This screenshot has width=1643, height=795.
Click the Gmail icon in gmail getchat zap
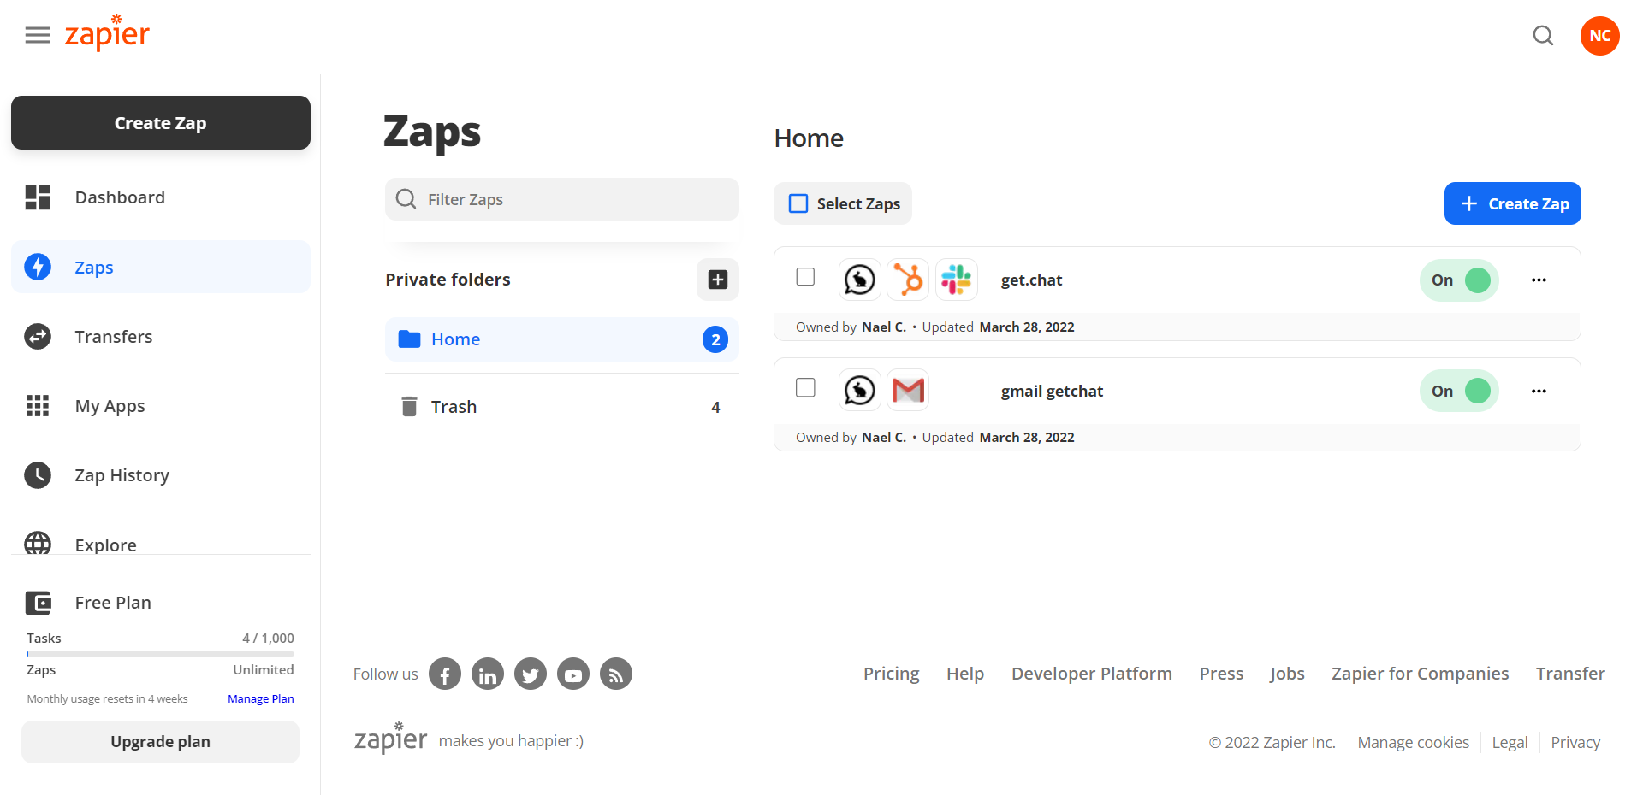908,391
